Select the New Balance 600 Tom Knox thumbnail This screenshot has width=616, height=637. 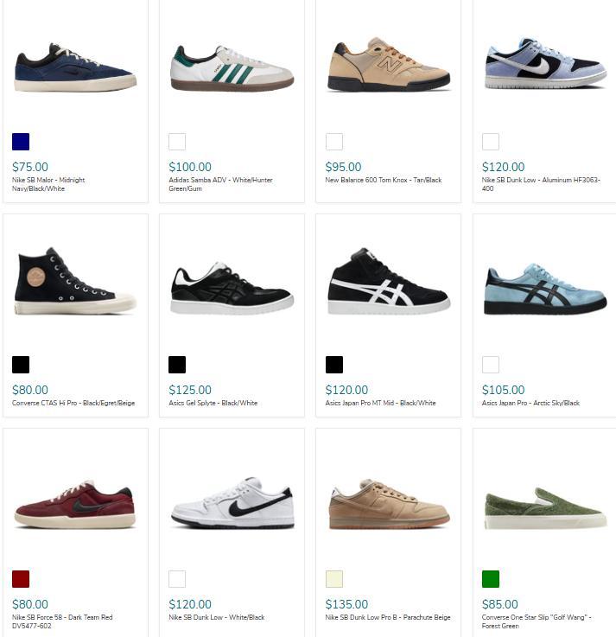389,64
